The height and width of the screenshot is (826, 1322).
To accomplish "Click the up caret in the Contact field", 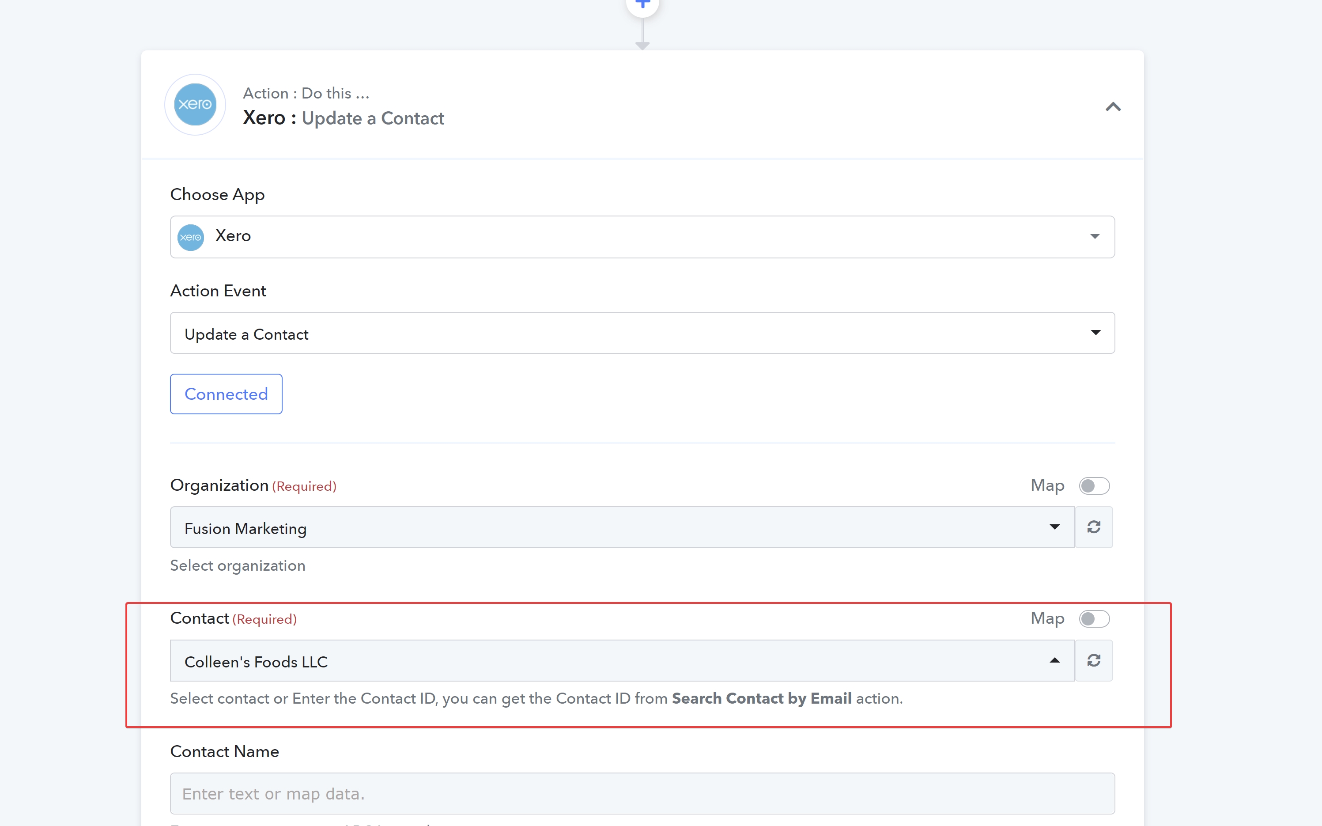I will pos(1054,660).
